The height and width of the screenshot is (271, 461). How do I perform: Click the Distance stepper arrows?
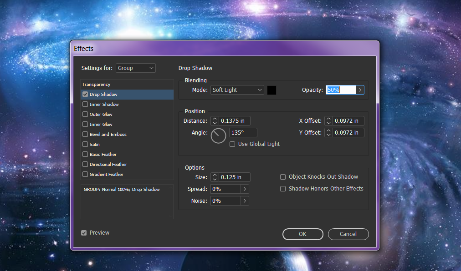coord(215,120)
